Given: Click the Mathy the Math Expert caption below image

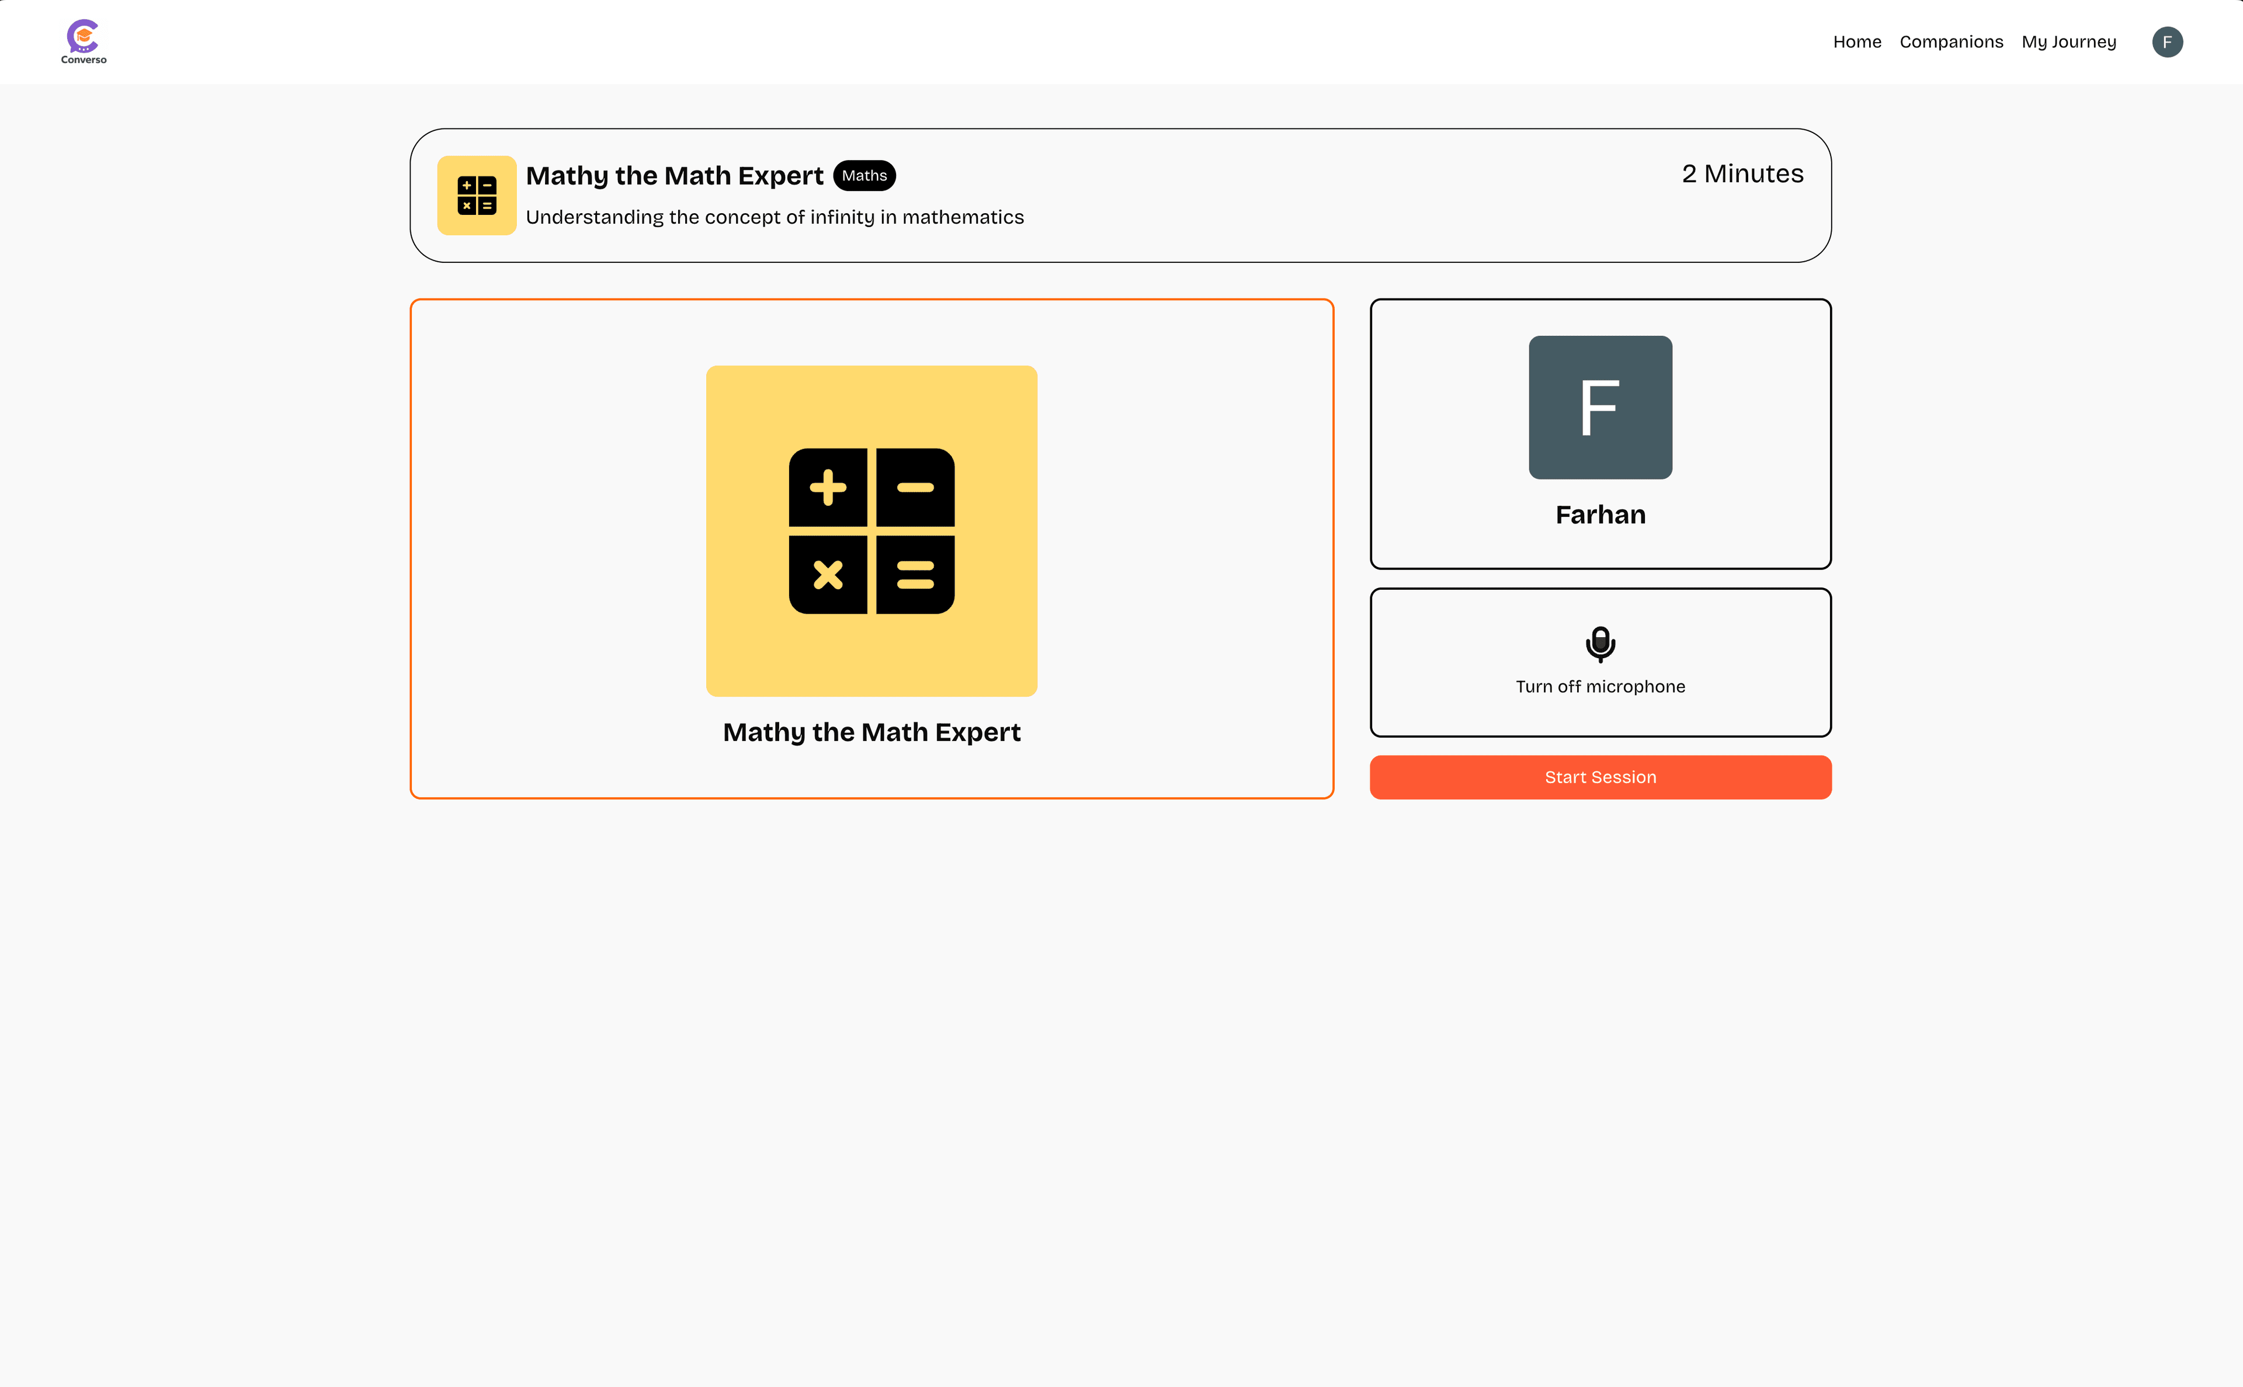Looking at the screenshot, I should point(871,732).
